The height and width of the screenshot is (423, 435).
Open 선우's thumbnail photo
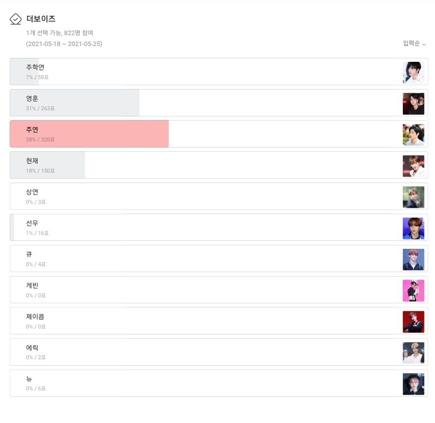click(413, 228)
